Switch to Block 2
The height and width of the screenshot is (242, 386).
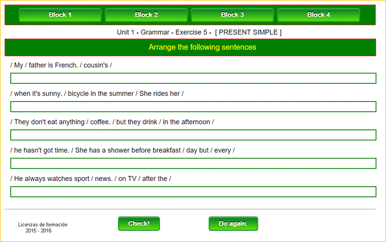pos(146,15)
